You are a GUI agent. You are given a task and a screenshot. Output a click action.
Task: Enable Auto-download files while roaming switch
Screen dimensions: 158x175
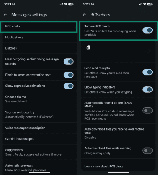(x=147, y=151)
